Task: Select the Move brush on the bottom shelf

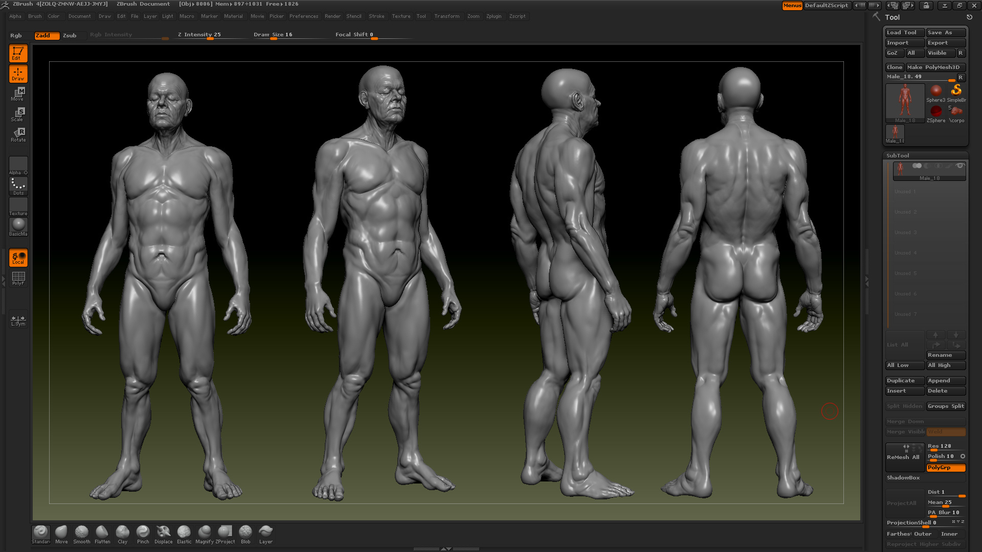Action: [x=61, y=534]
